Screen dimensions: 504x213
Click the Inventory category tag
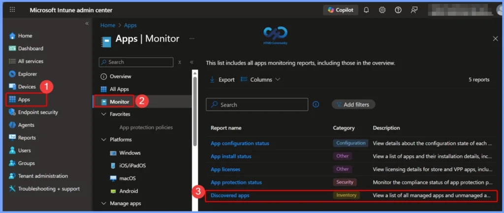[346, 195]
